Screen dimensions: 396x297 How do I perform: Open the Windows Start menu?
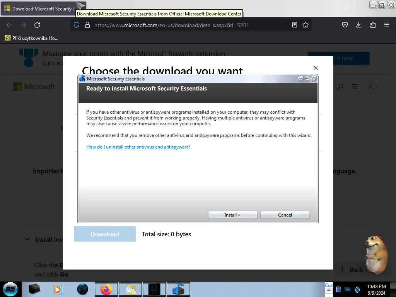click(10, 289)
